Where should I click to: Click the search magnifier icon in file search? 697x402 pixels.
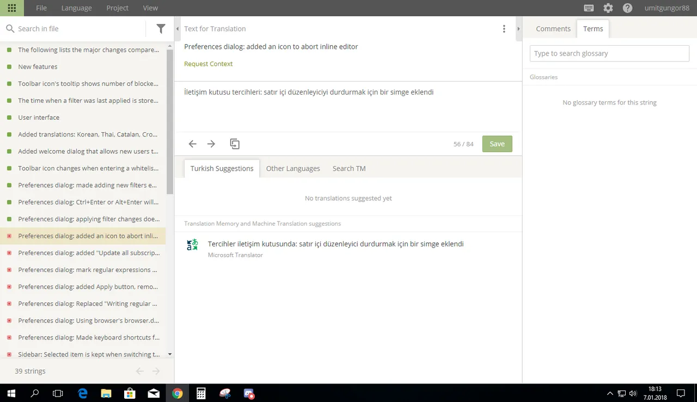pyautogui.click(x=10, y=29)
